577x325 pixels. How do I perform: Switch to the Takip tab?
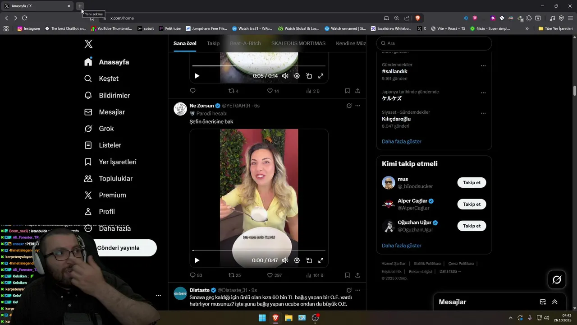(x=213, y=43)
